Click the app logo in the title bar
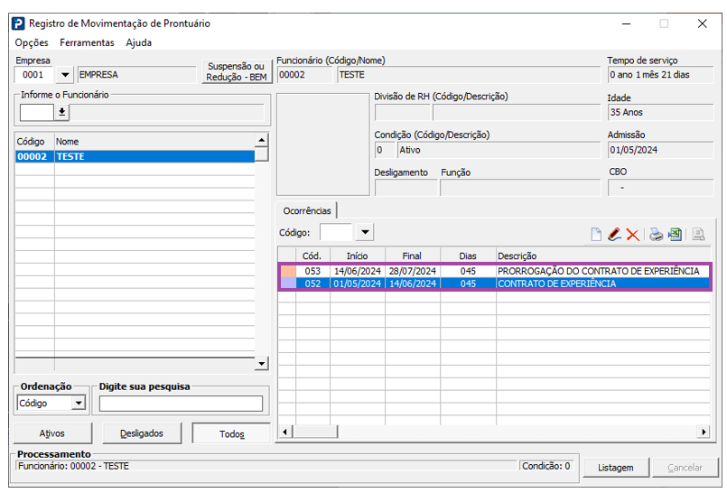 (x=18, y=23)
